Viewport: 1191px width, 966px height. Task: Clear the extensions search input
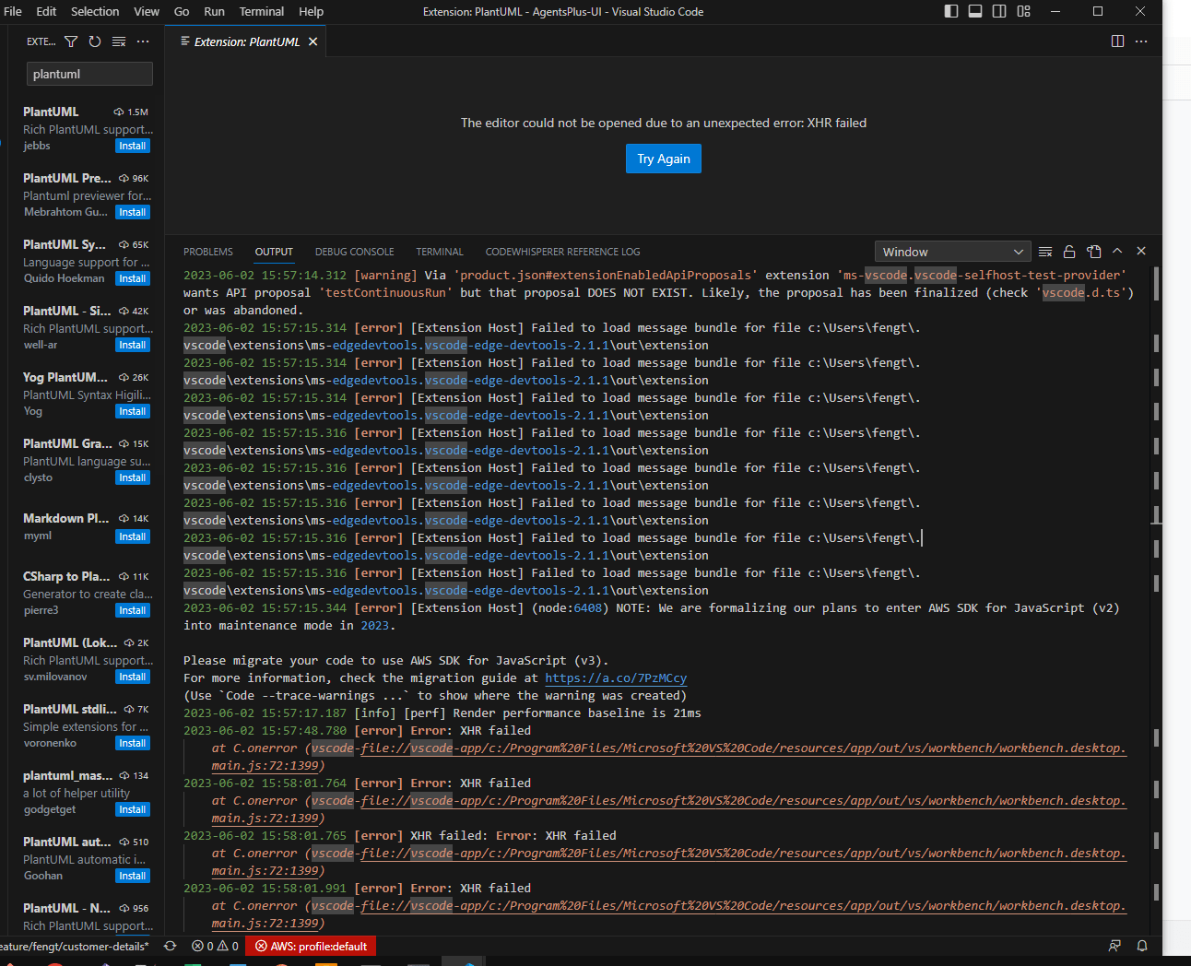coord(118,41)
